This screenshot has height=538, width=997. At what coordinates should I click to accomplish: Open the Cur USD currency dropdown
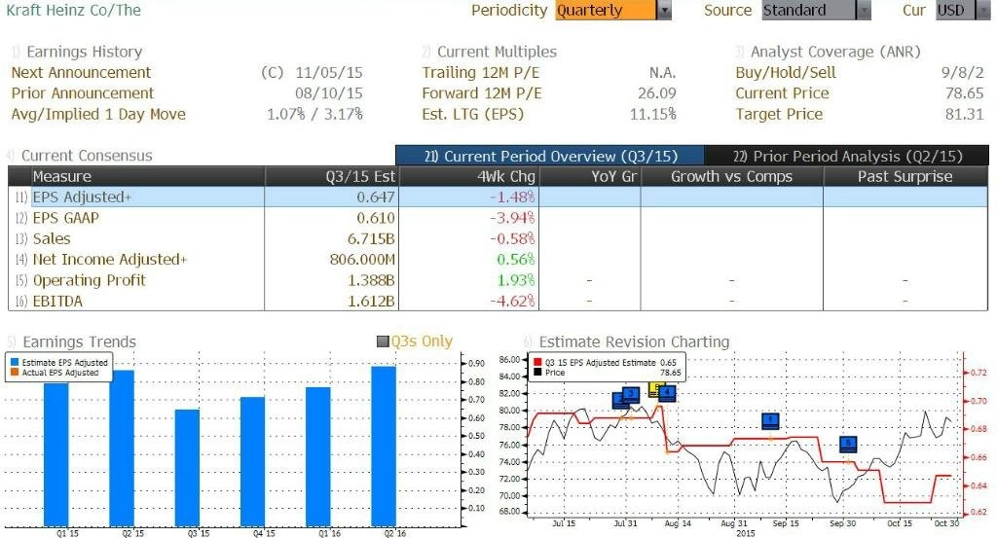[963, 10]
